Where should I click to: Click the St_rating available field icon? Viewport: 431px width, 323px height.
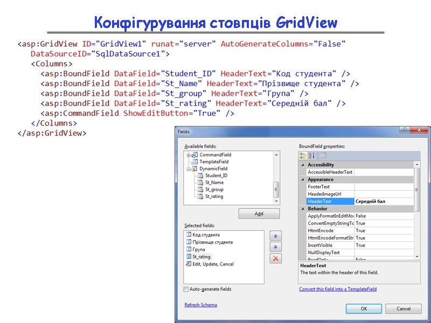click(x=200, y=196)
